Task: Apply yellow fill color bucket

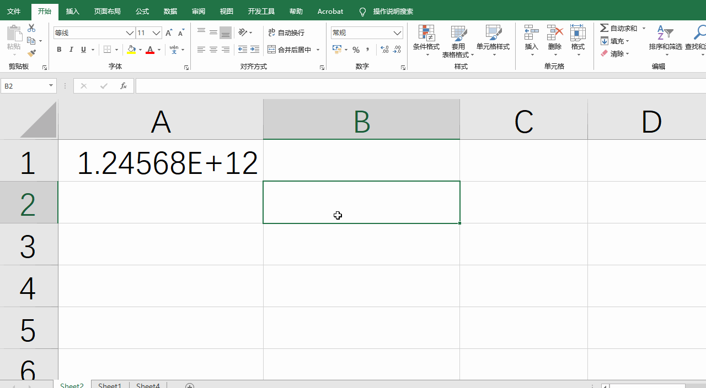Action: coord(131,50)
